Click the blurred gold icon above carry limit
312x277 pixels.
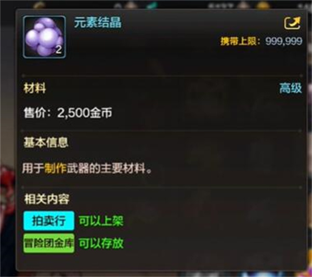pyautogui.click(x=263, y=5)
